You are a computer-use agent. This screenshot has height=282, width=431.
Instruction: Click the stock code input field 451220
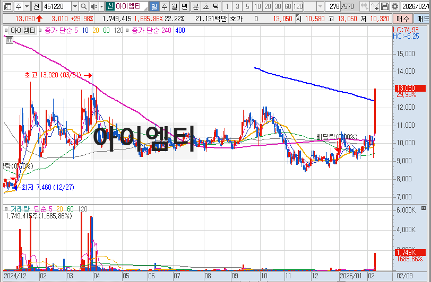tap(57, 6)
